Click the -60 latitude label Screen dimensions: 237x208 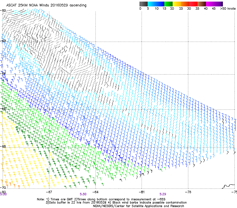tap(3, 11)
